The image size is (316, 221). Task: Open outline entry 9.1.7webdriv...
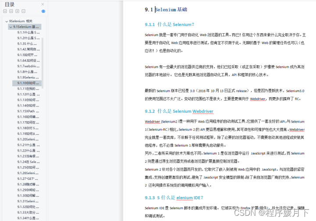29,66
